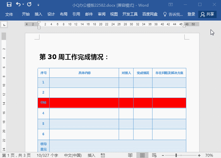The width and height of the screenshot is (221, 158).
Task: Redo the last action
Action: (x=29, y=4)
